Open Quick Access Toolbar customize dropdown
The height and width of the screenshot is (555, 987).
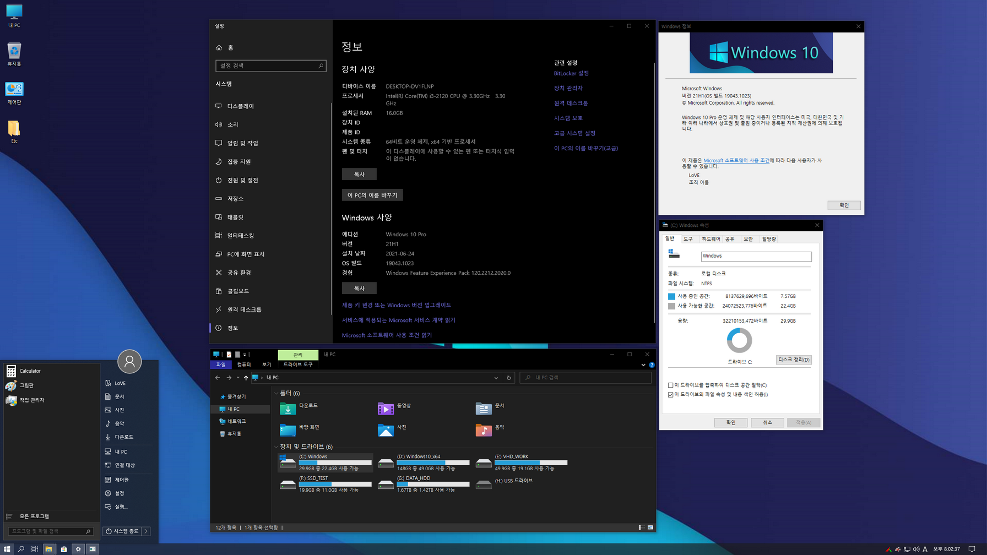coord(245,355)
